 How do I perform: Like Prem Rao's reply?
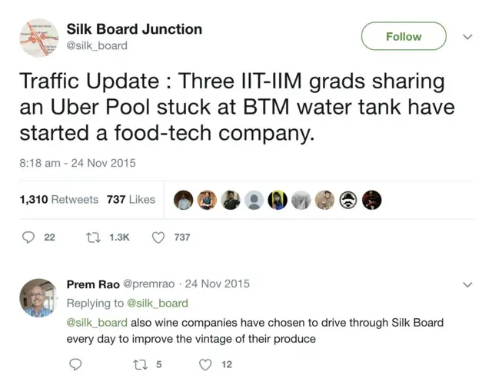(205, 364)
